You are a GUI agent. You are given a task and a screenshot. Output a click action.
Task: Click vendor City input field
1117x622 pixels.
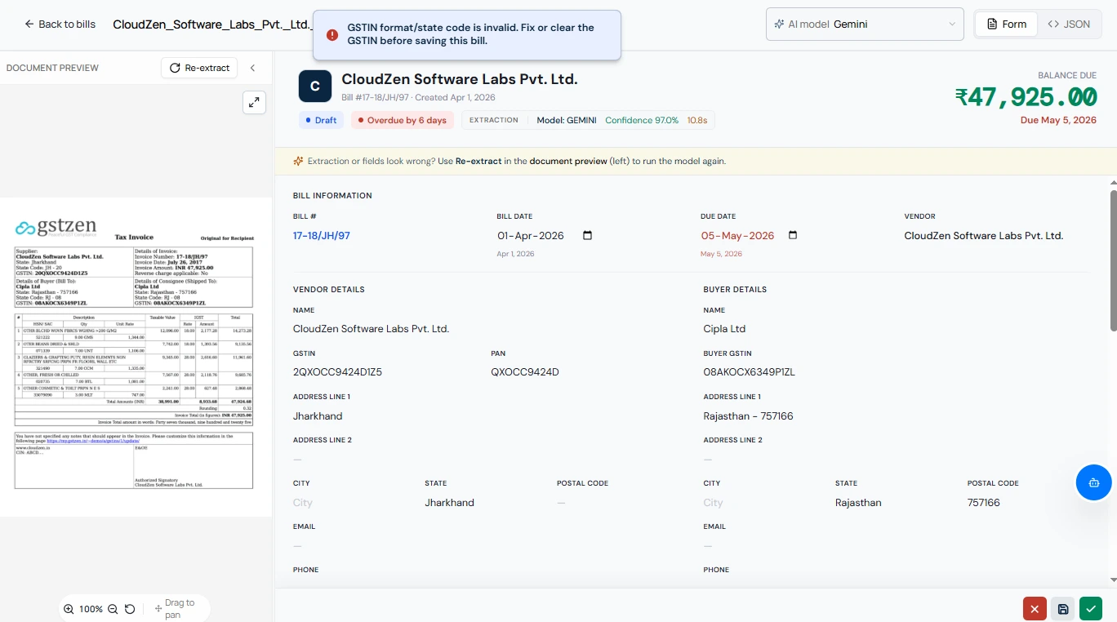click(x=303, y=503)
